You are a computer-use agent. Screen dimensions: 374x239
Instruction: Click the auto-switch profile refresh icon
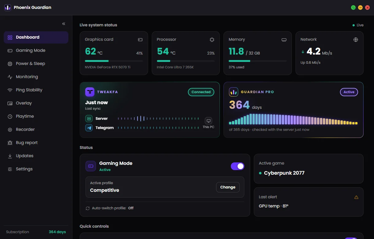(88, 208)
